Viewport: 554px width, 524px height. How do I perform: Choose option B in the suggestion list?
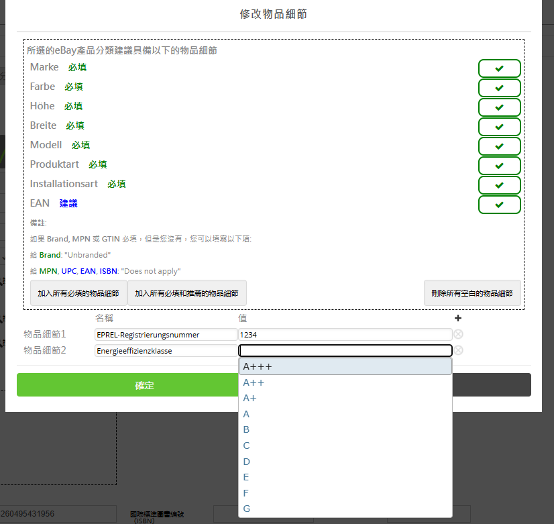(345, 429)
